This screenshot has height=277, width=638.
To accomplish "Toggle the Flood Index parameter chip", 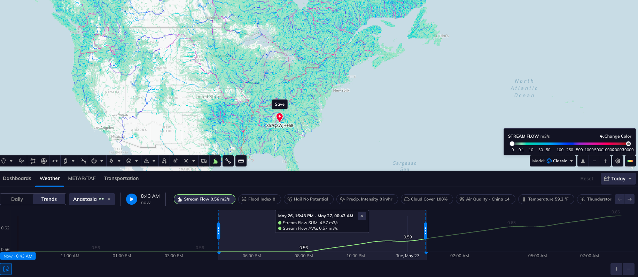I will 259,199.
